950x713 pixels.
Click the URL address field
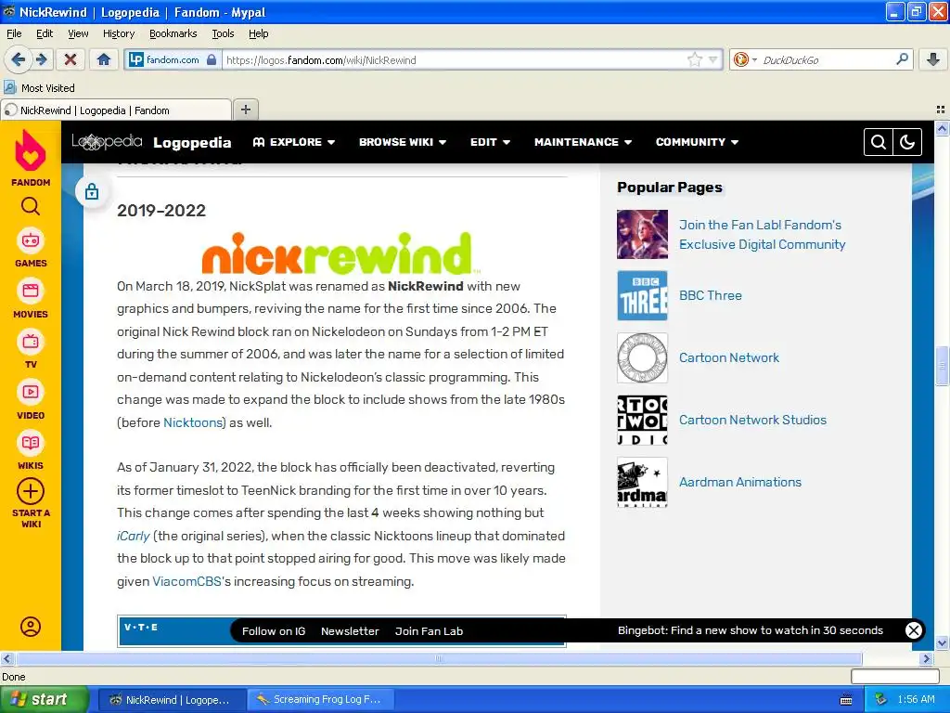[455, 60]
